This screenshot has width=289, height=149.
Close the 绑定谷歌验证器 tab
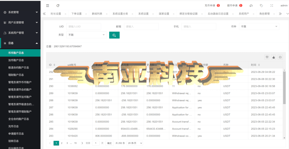(202, 14)
